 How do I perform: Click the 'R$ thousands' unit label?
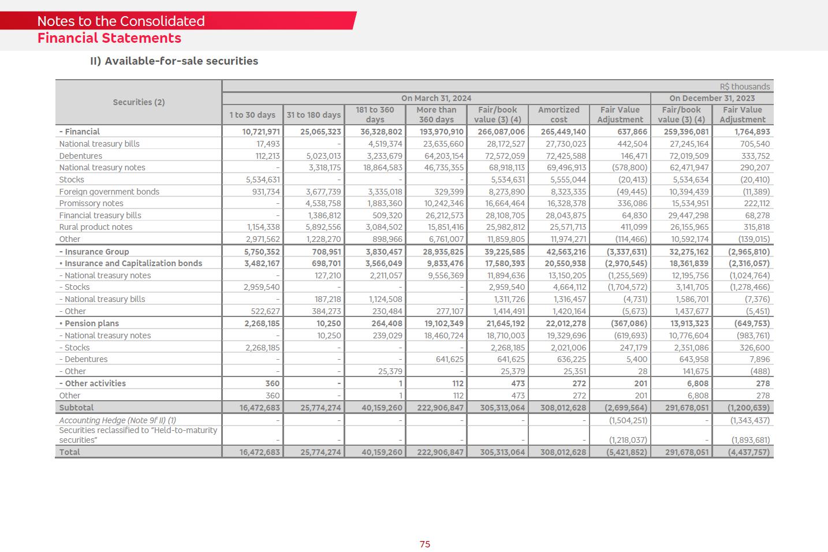point(744,87)
